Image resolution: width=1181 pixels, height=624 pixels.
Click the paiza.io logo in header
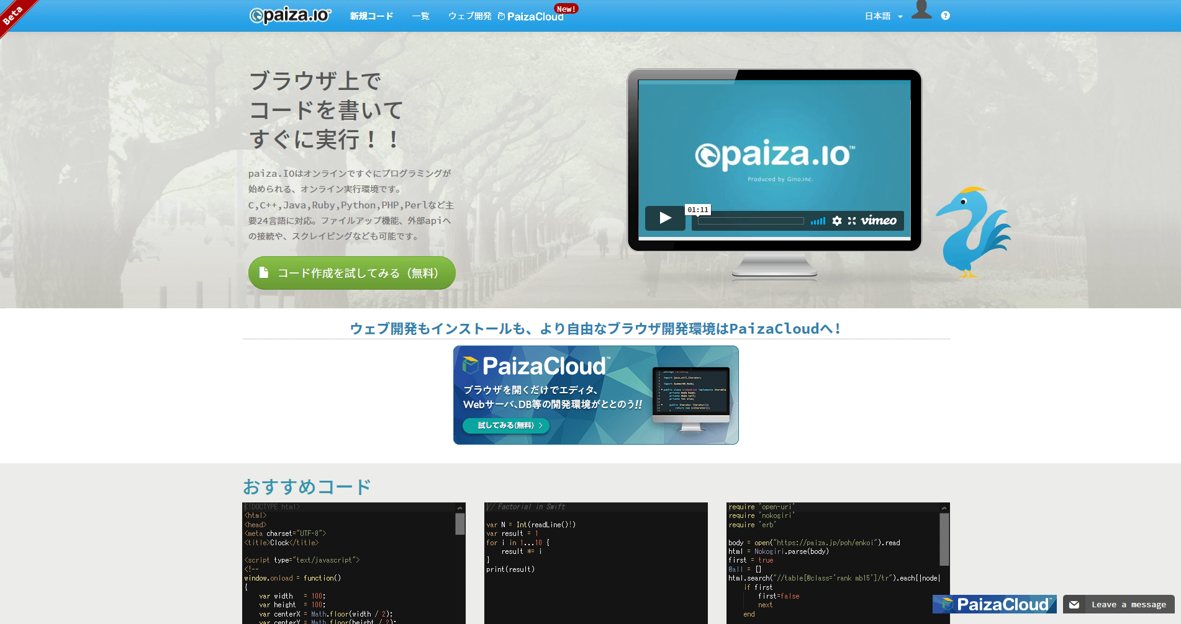click(290, 16)
